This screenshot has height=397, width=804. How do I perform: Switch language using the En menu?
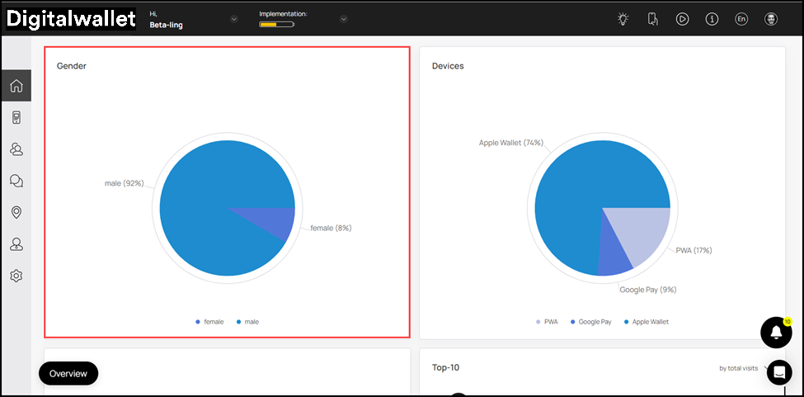741,19
